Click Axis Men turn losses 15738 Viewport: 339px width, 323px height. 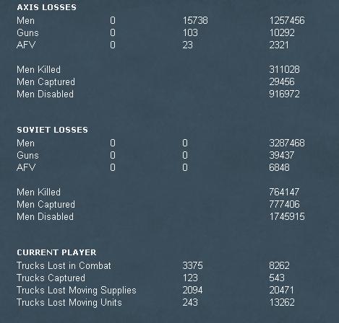click(195, 20)
